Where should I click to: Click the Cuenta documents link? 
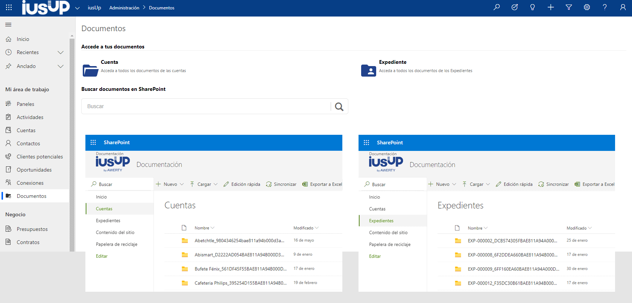[109, 62]
